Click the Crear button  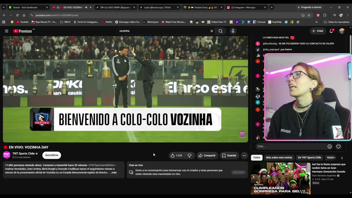[318, 31]
